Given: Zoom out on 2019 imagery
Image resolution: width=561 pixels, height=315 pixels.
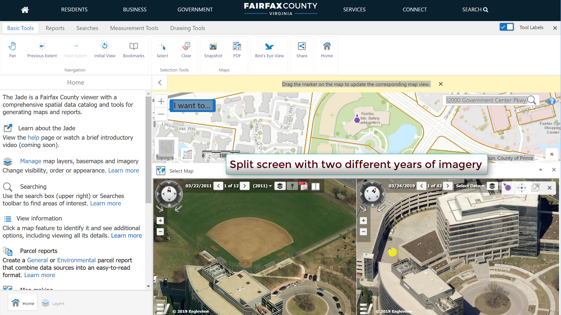Looking at the screenshot, I should tap(363, 232).
